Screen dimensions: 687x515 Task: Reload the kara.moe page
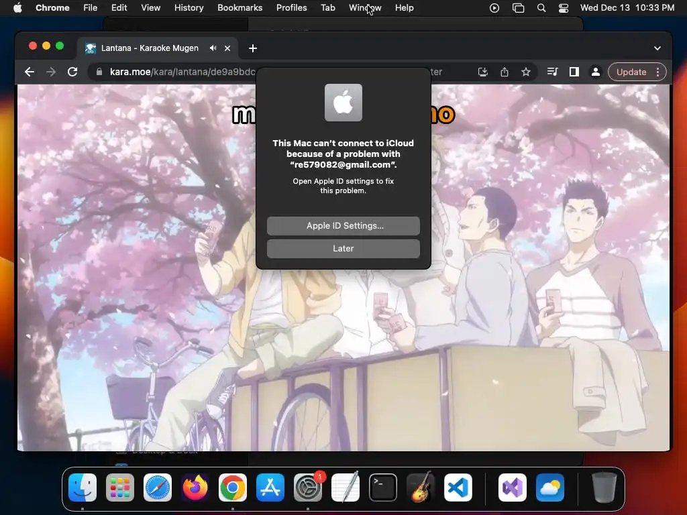[x=72, y=72]
